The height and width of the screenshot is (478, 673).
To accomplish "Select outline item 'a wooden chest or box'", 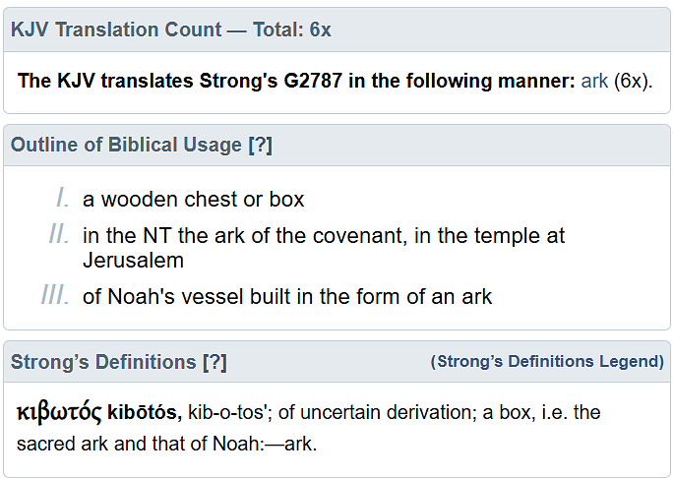I will click(x=193, y=199).
